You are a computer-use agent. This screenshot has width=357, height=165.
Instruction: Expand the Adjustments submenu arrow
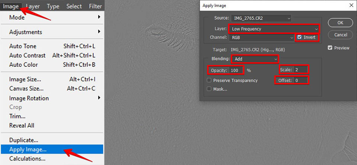click(x=99, y=32)
